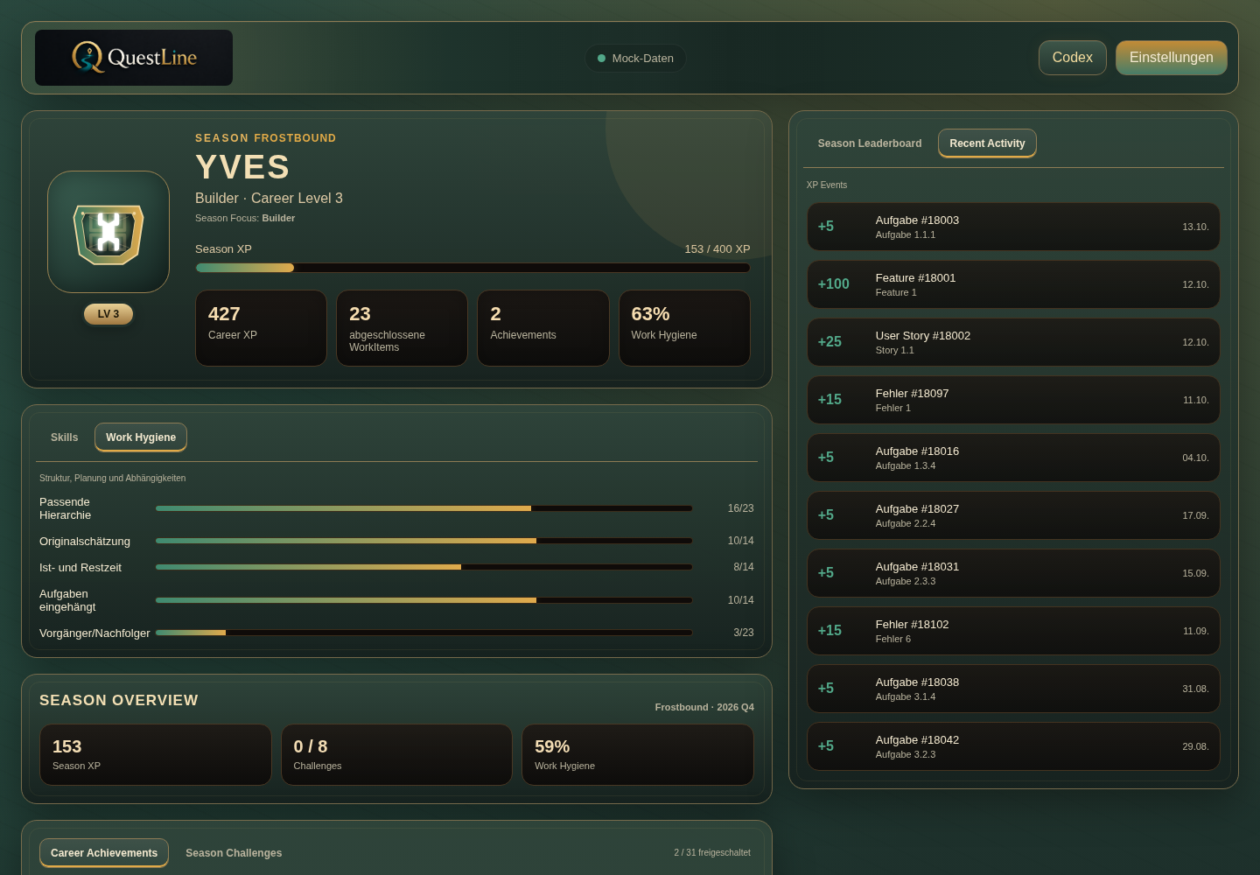The image size is (1260, 875).
Task: Click the green Mock-Daten status dot
Action: click(601, 59)
